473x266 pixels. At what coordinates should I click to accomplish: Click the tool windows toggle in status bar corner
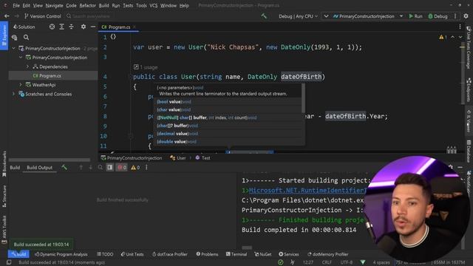tap(9, 262)
